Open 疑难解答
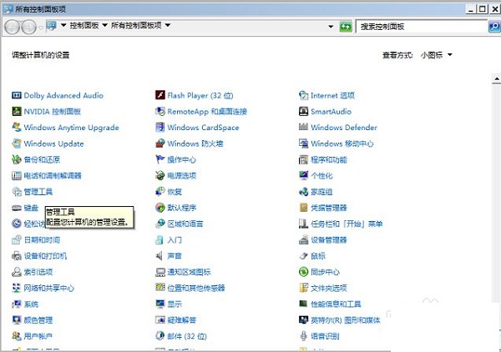 tap(182, 320)
